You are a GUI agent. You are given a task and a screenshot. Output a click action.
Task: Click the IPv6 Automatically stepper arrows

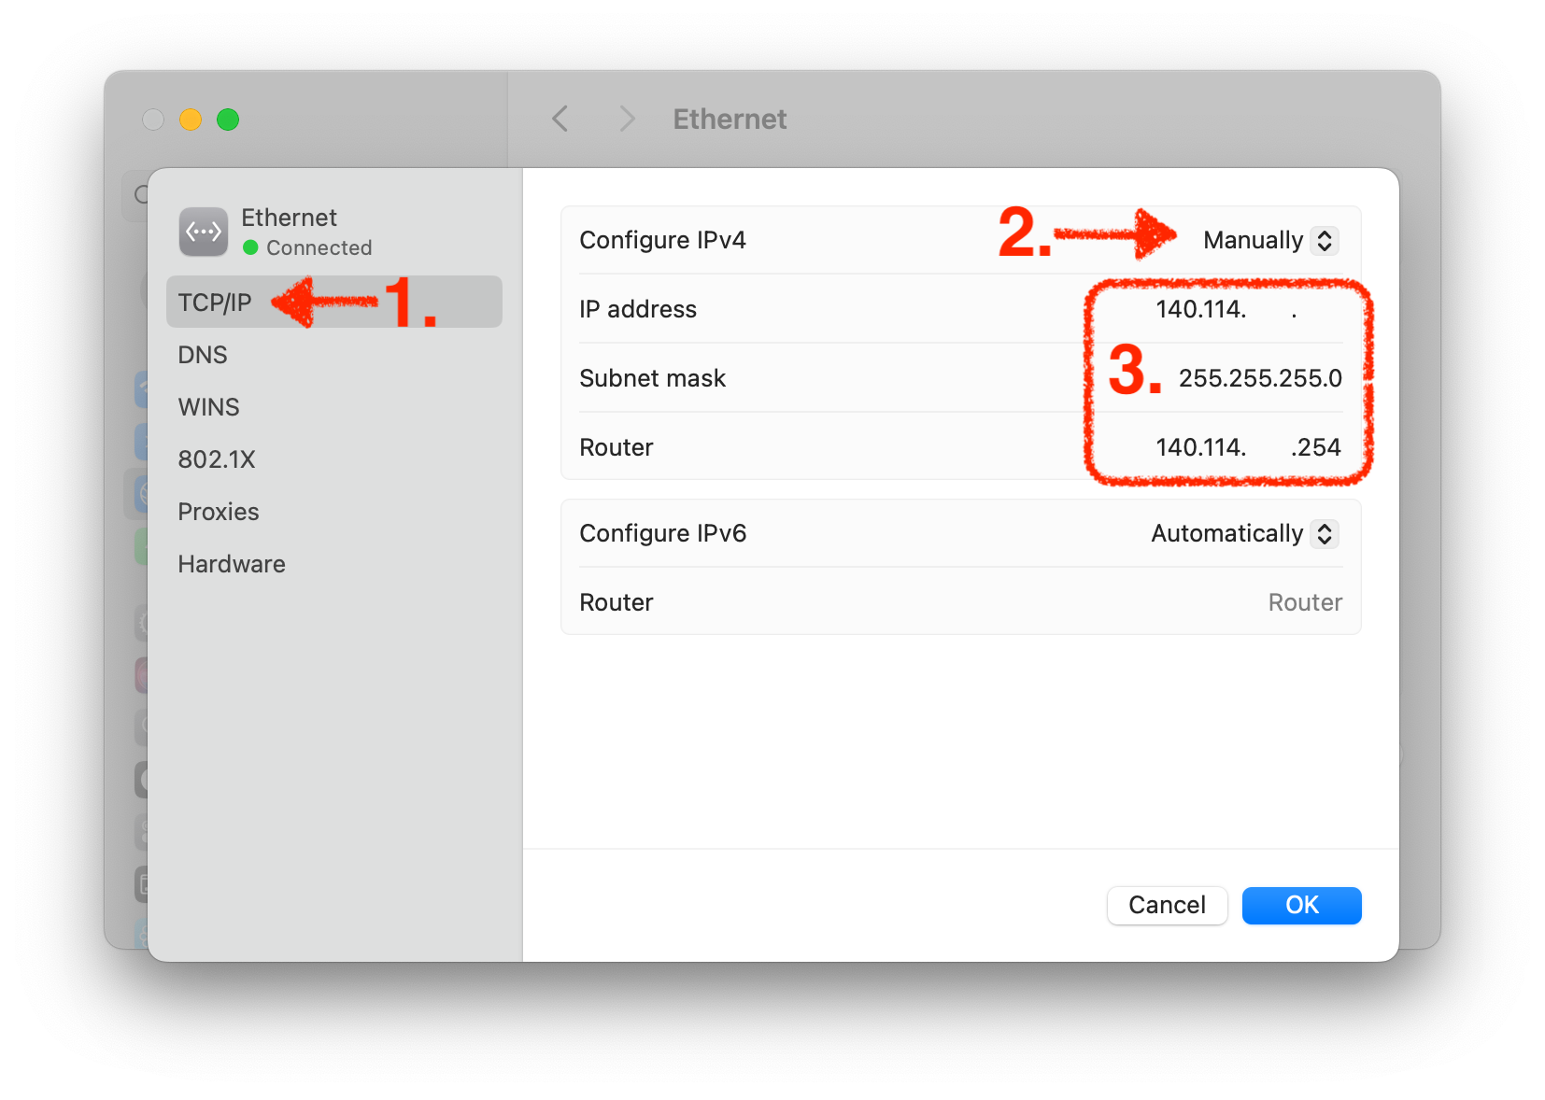point(1325,534)
